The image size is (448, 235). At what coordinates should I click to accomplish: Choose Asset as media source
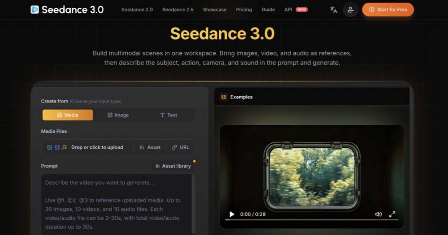point(150,147)
